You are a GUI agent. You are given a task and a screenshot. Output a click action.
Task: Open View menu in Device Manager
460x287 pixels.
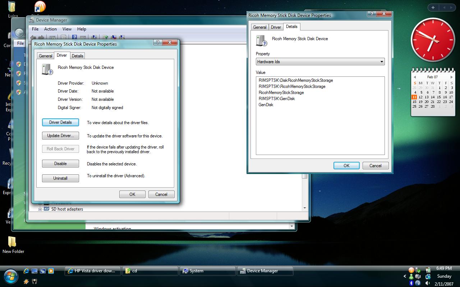[67, 29]
